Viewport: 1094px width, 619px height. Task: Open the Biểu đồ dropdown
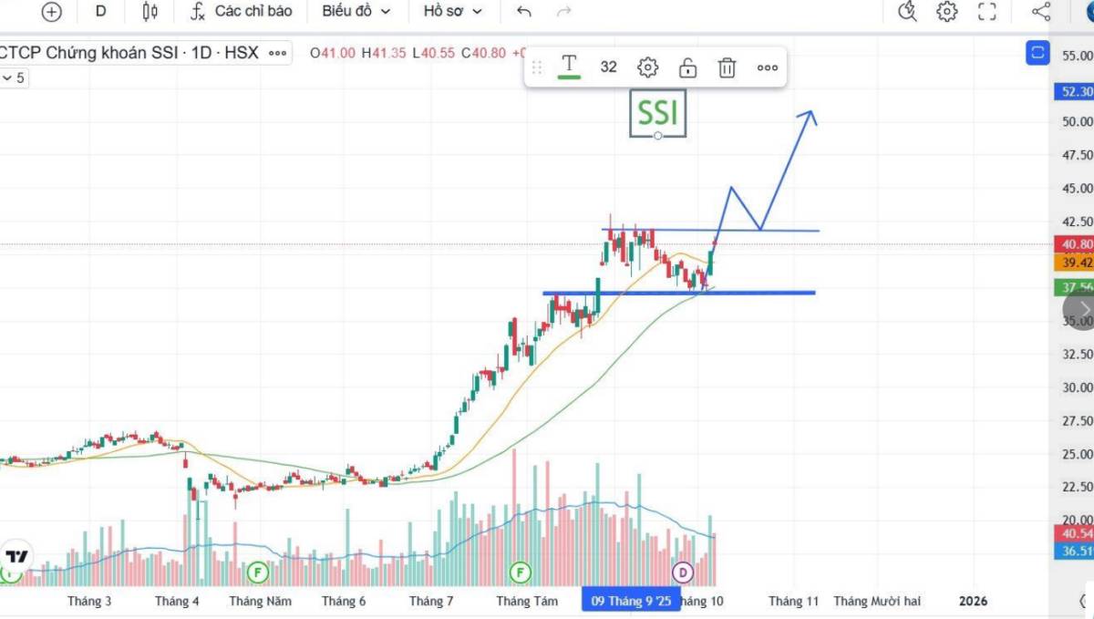pyautogui.click(x=356, y=12)
